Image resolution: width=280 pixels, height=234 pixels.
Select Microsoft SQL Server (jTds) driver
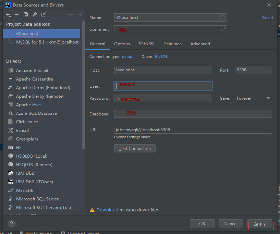tap(44, 207)
